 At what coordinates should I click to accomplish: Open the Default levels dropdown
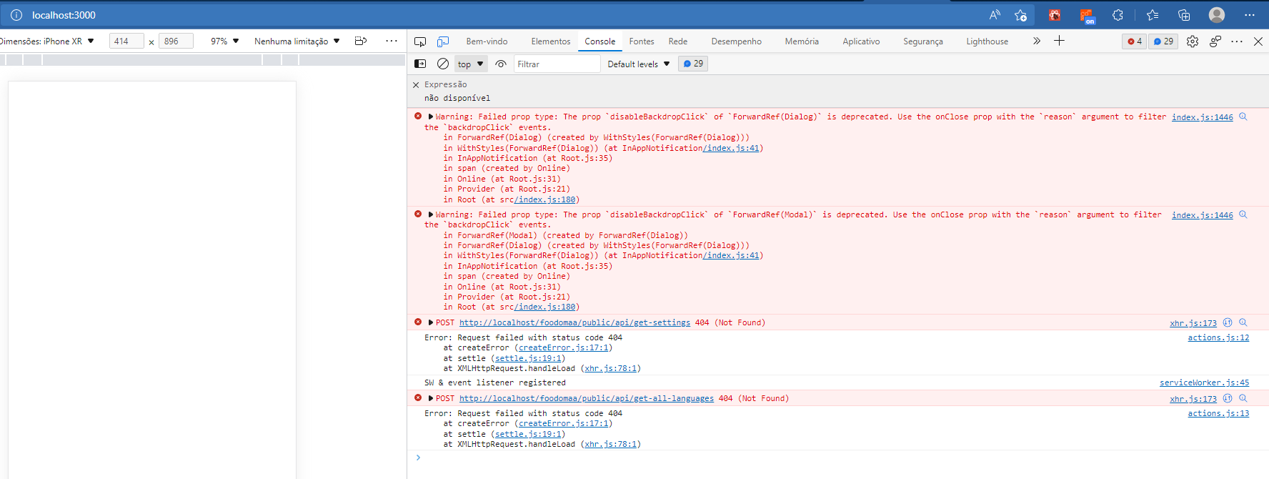coord(638,64)
